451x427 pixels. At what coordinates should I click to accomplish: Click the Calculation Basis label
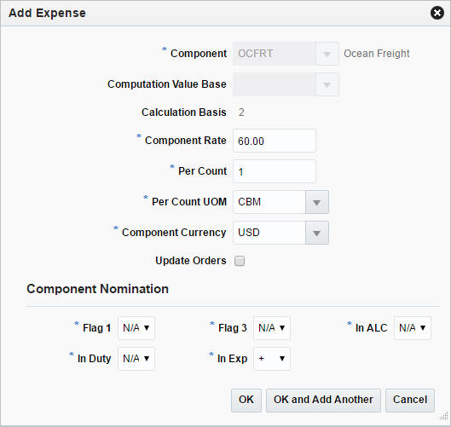pyautogui.click(x=184, y=113)
